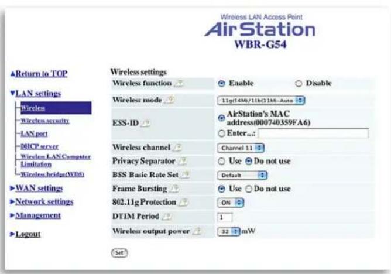Open help icon for BSS Basic Rate Set
Viewport: 391px width, 274px height.
pyautogui.click(x=186, y=175)
